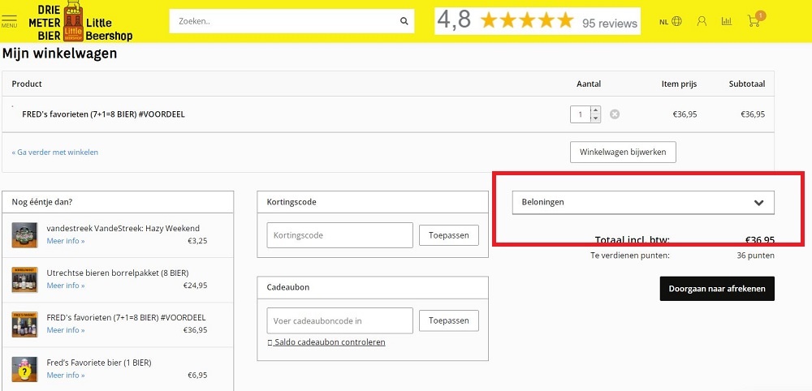This screenshot has height=391, width=812.
Task: Apply the Kortingscode with Toepassen
Action: [449, 235]
